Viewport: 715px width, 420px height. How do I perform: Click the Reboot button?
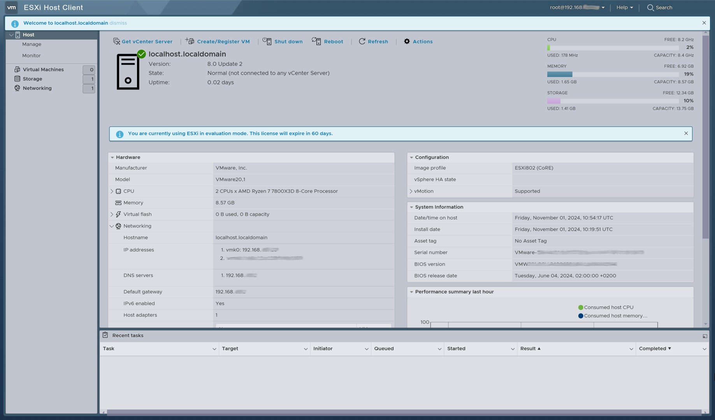[327, 41]
